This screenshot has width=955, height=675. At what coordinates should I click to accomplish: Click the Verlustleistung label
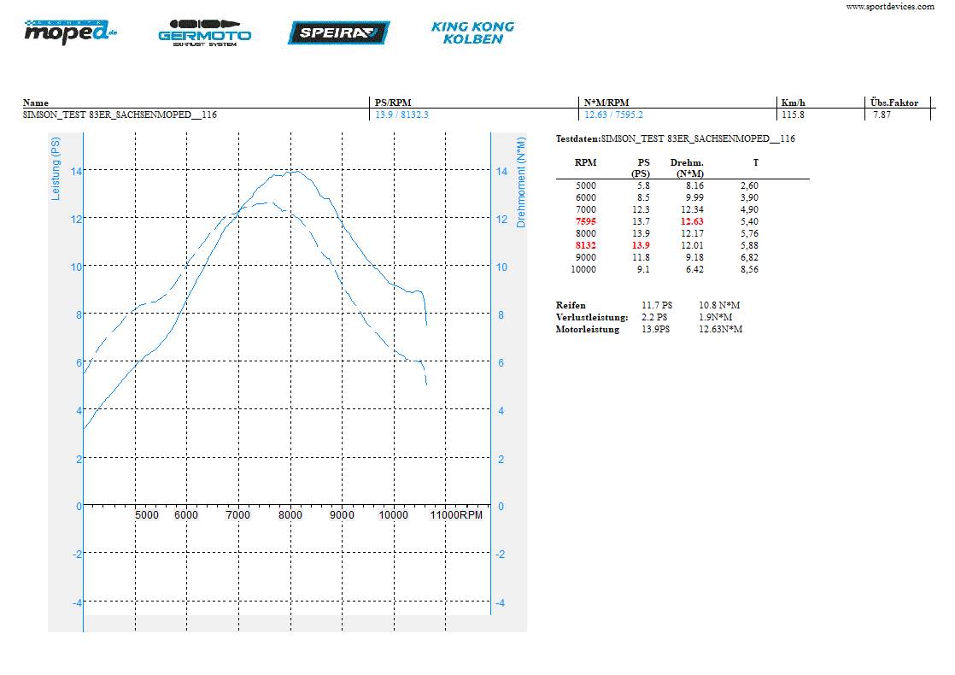(591, 317)
